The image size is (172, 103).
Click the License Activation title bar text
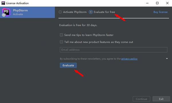(x=17, y=3)
